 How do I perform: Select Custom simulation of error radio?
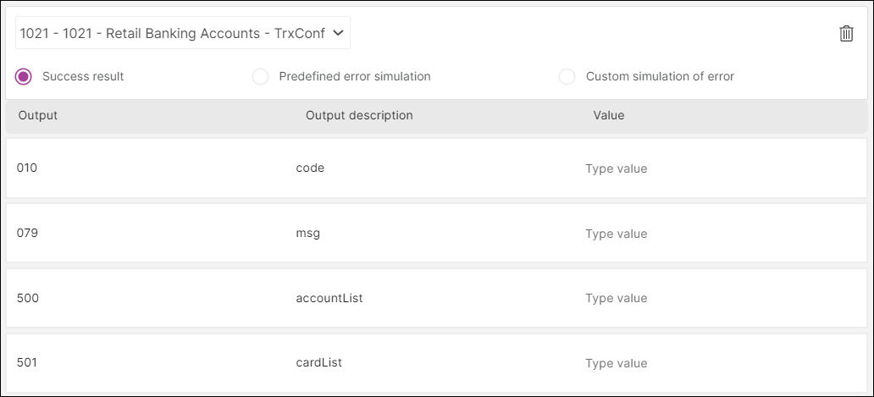tap(567, 76)
